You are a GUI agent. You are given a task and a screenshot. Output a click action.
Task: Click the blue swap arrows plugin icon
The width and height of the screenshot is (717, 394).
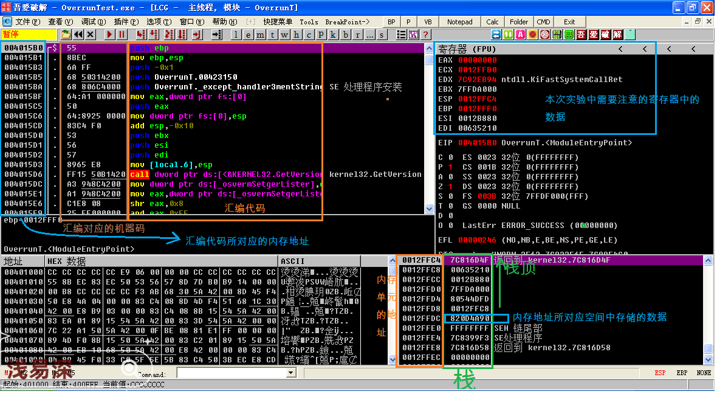(x=496, y=34)
